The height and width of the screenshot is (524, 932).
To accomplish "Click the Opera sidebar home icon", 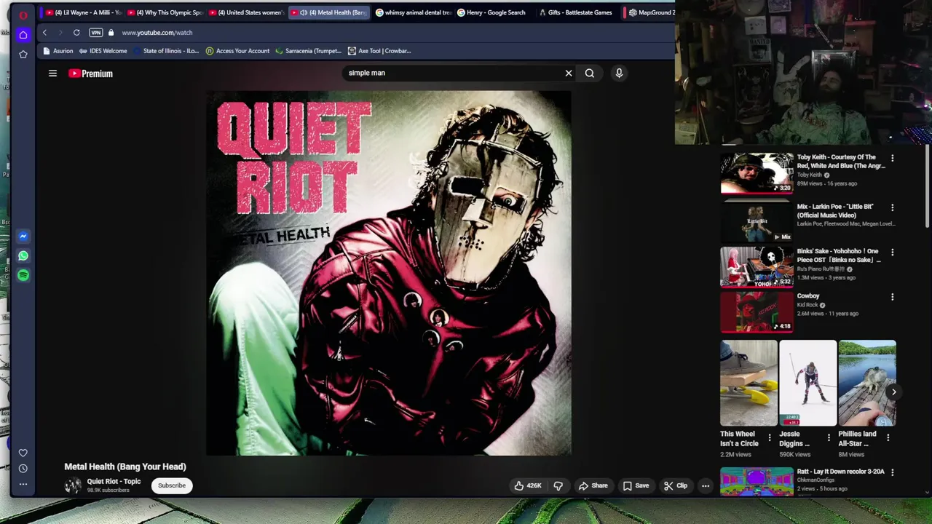I will (23, 35).
